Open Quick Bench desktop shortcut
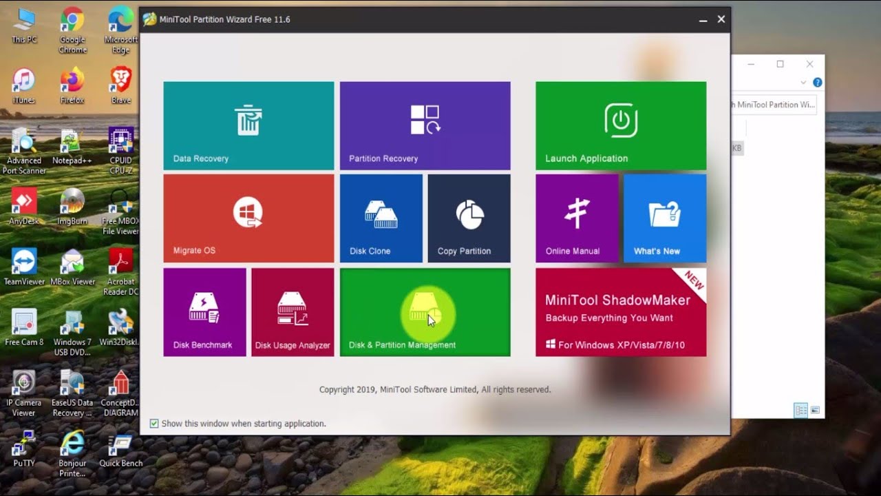Viewport: 881px width, 496px height. pyautogui.click(x=121, y=449)
